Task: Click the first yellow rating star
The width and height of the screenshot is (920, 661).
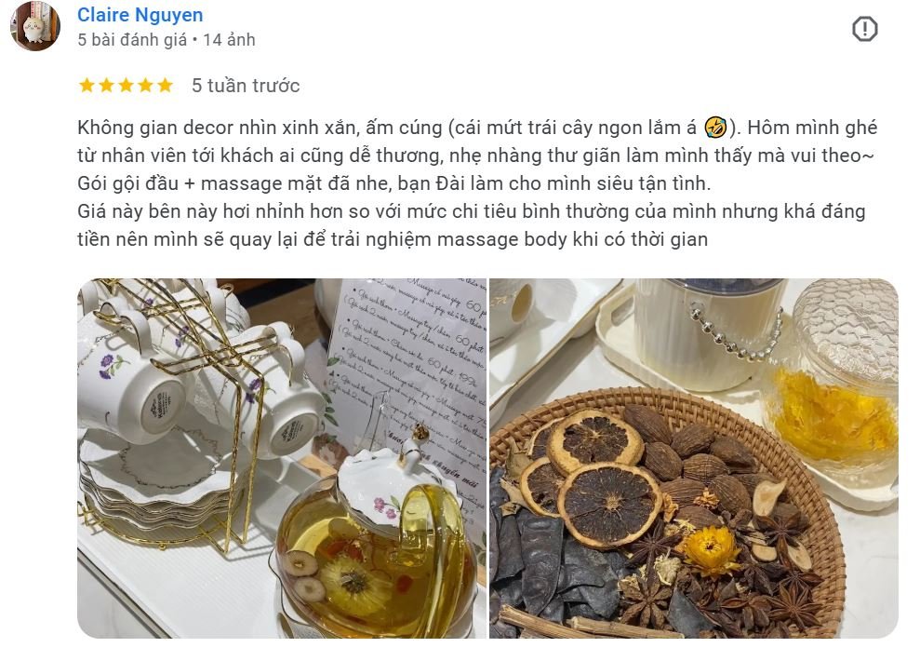Action: click(x=87, y=86)
